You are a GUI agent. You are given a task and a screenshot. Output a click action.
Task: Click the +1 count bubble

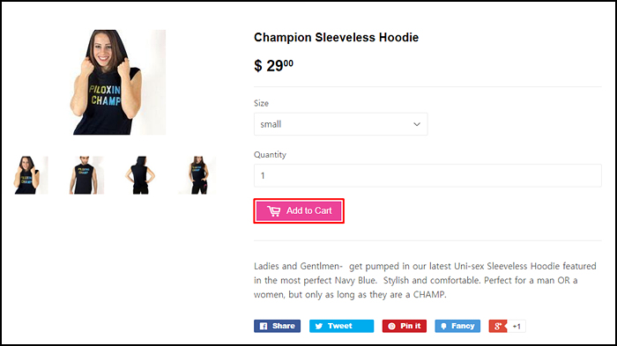(x=517, y=326)
